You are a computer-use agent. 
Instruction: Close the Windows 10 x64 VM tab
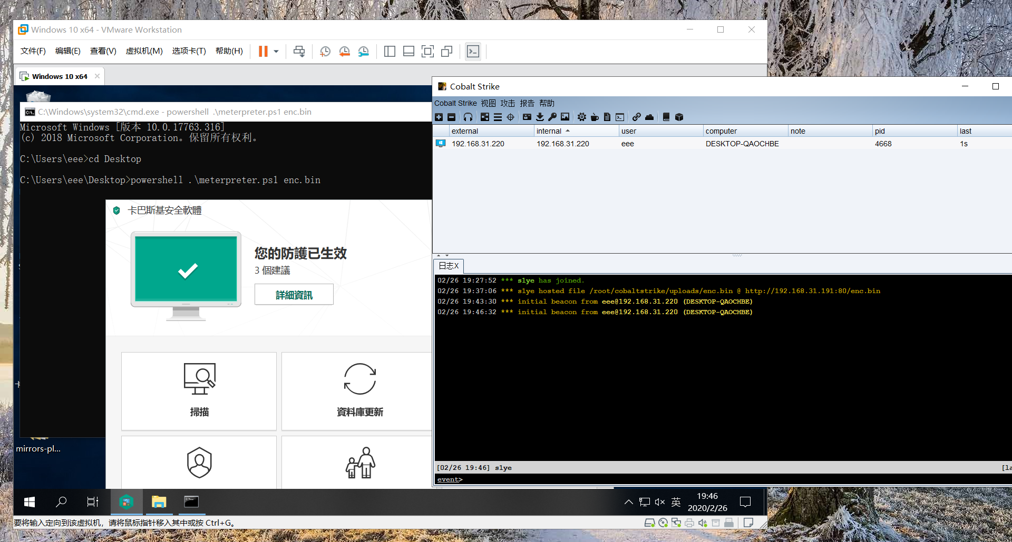(97, 76)
